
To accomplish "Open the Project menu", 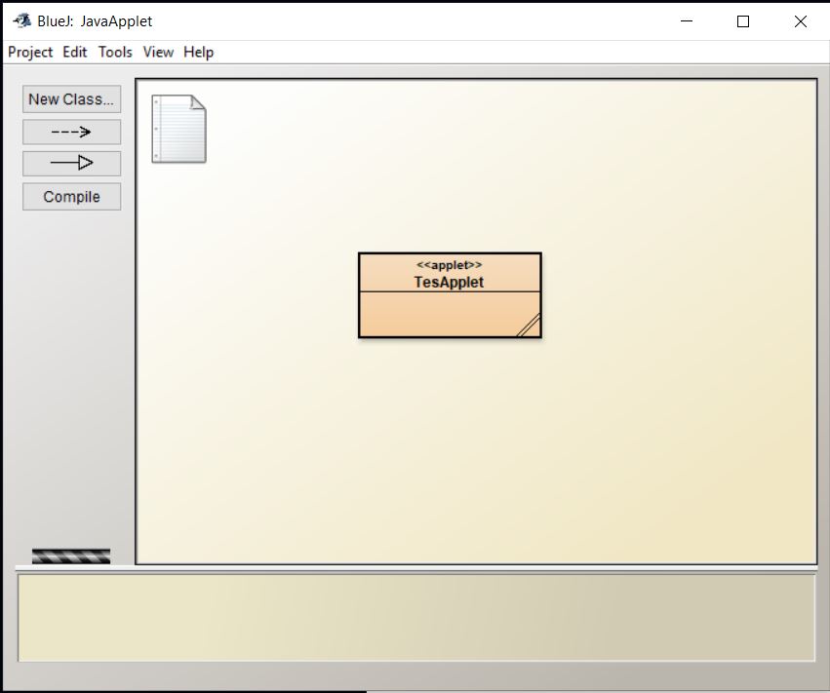I will (29, 52).
